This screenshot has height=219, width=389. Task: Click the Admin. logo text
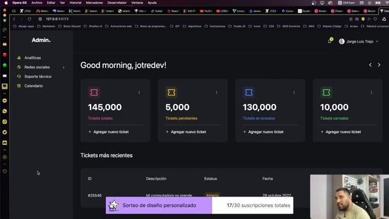tap(41, 40)
